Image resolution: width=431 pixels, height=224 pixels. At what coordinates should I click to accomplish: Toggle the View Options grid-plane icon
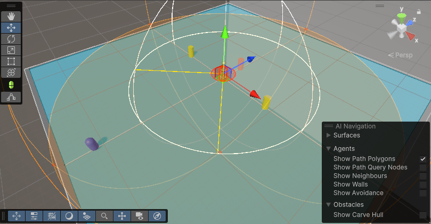tap(87, 216)
